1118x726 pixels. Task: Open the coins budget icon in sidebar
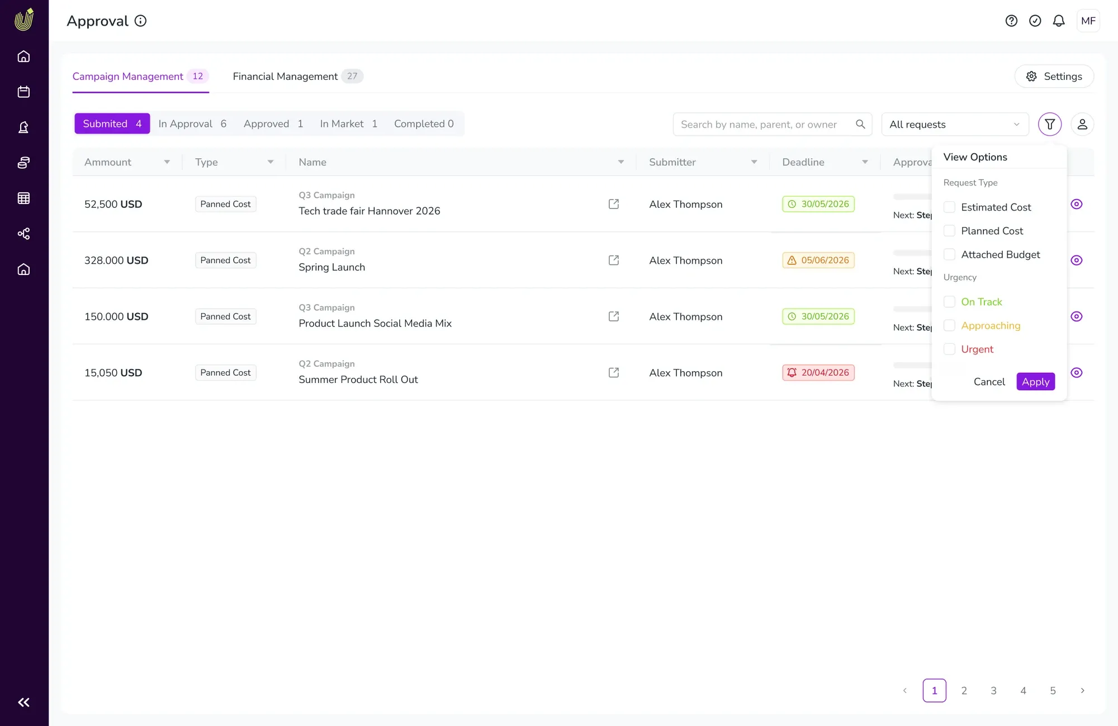click(x=23, y=163)
